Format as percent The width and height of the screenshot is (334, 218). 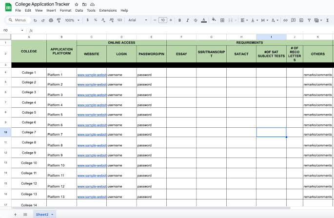[x=96, y=20]
